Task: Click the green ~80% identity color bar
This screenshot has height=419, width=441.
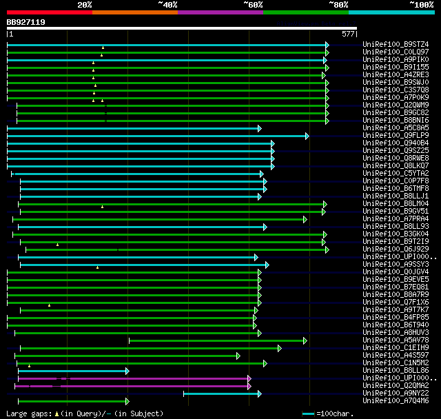Action: (306, 12)
